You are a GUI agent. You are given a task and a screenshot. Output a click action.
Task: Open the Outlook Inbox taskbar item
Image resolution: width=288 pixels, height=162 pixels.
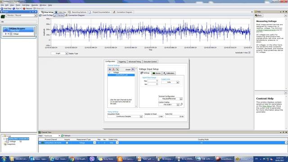[39, 159]
